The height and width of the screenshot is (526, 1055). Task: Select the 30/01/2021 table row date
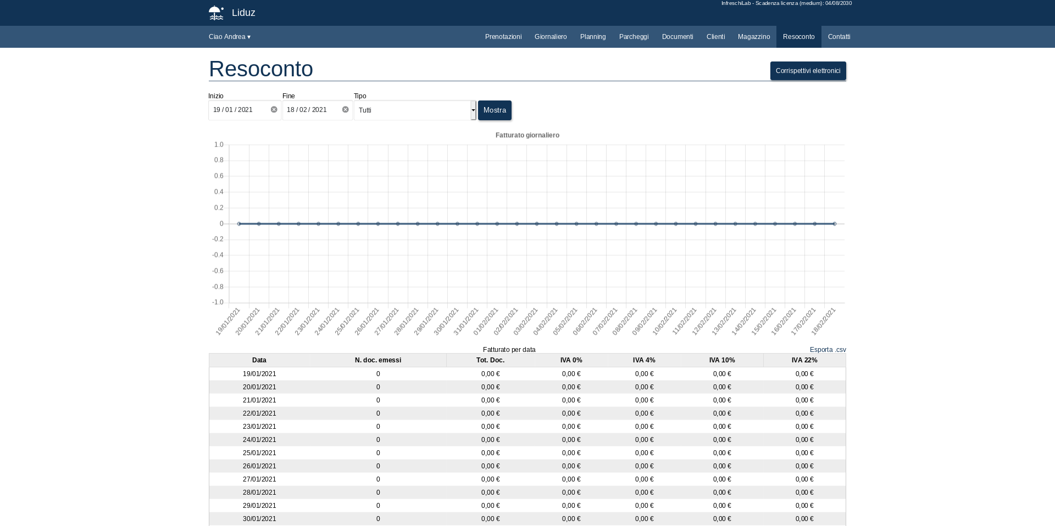click(x=259, y=519)
